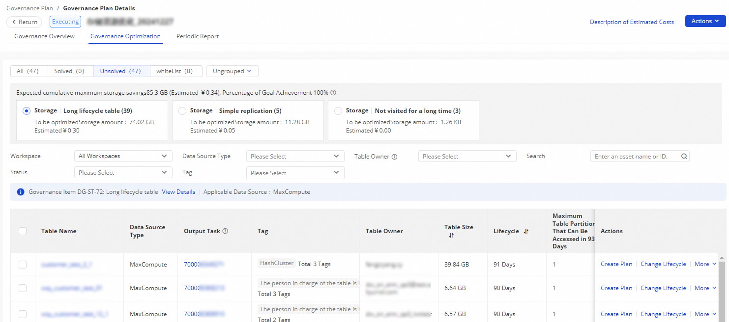Click the search magnifier icon

pos(684,157)
